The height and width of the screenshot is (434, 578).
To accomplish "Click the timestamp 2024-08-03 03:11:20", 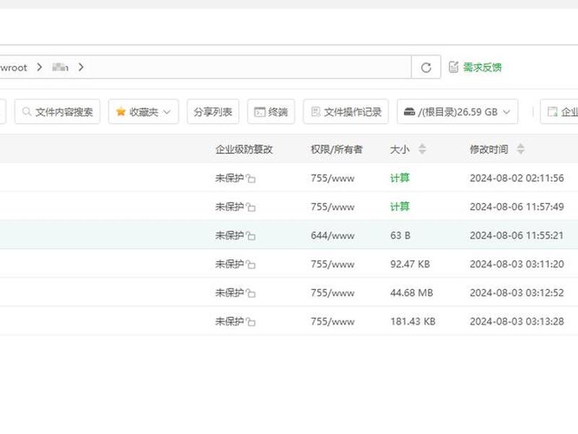I will 517,264.
